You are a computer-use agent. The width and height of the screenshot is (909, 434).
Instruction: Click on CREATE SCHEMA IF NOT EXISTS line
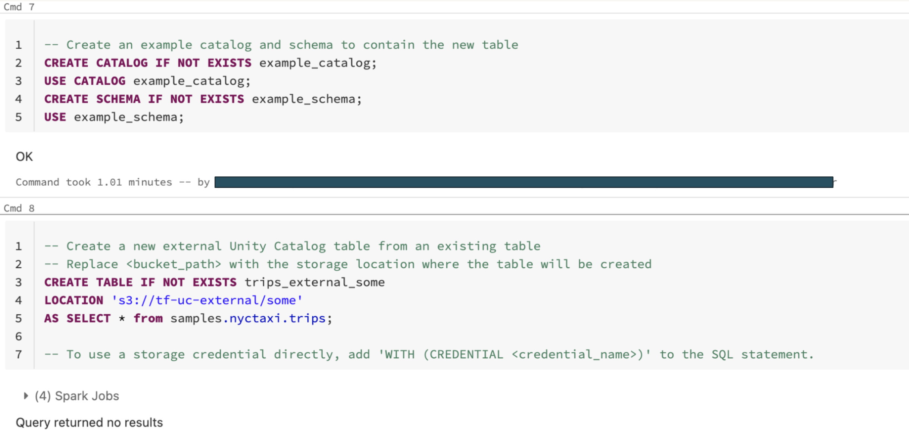pyautogui.click(x=203, y=99)
